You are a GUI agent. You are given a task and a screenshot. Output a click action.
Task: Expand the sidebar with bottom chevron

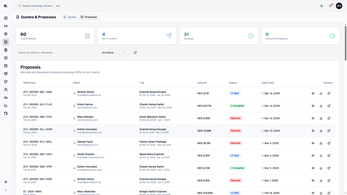click(x=6, y=190)
